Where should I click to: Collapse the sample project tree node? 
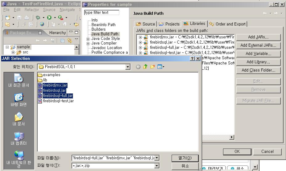pos(7,47)
